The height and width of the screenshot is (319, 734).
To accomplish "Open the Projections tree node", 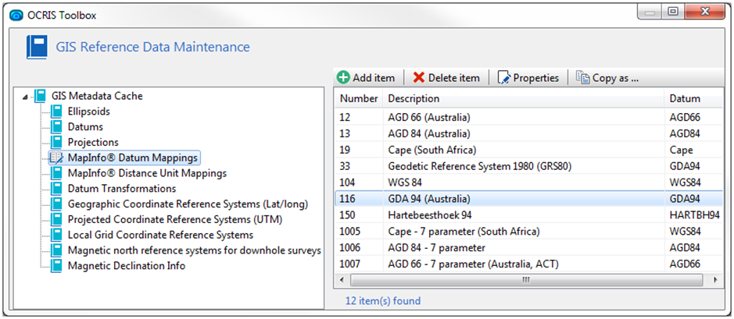I will click(x=93, y=143).
